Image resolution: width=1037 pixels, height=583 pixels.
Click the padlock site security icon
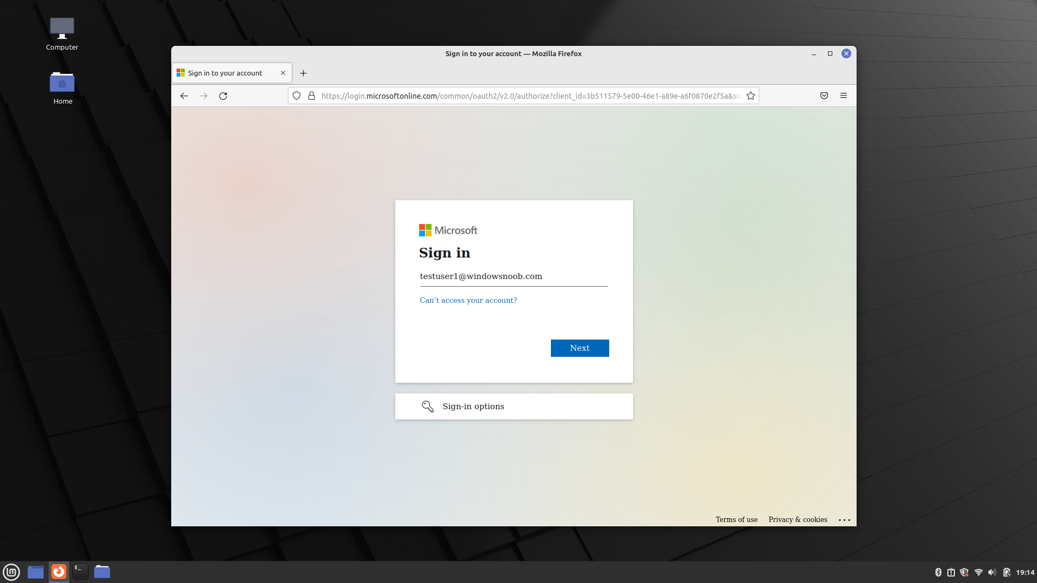[x=312, y=96]
